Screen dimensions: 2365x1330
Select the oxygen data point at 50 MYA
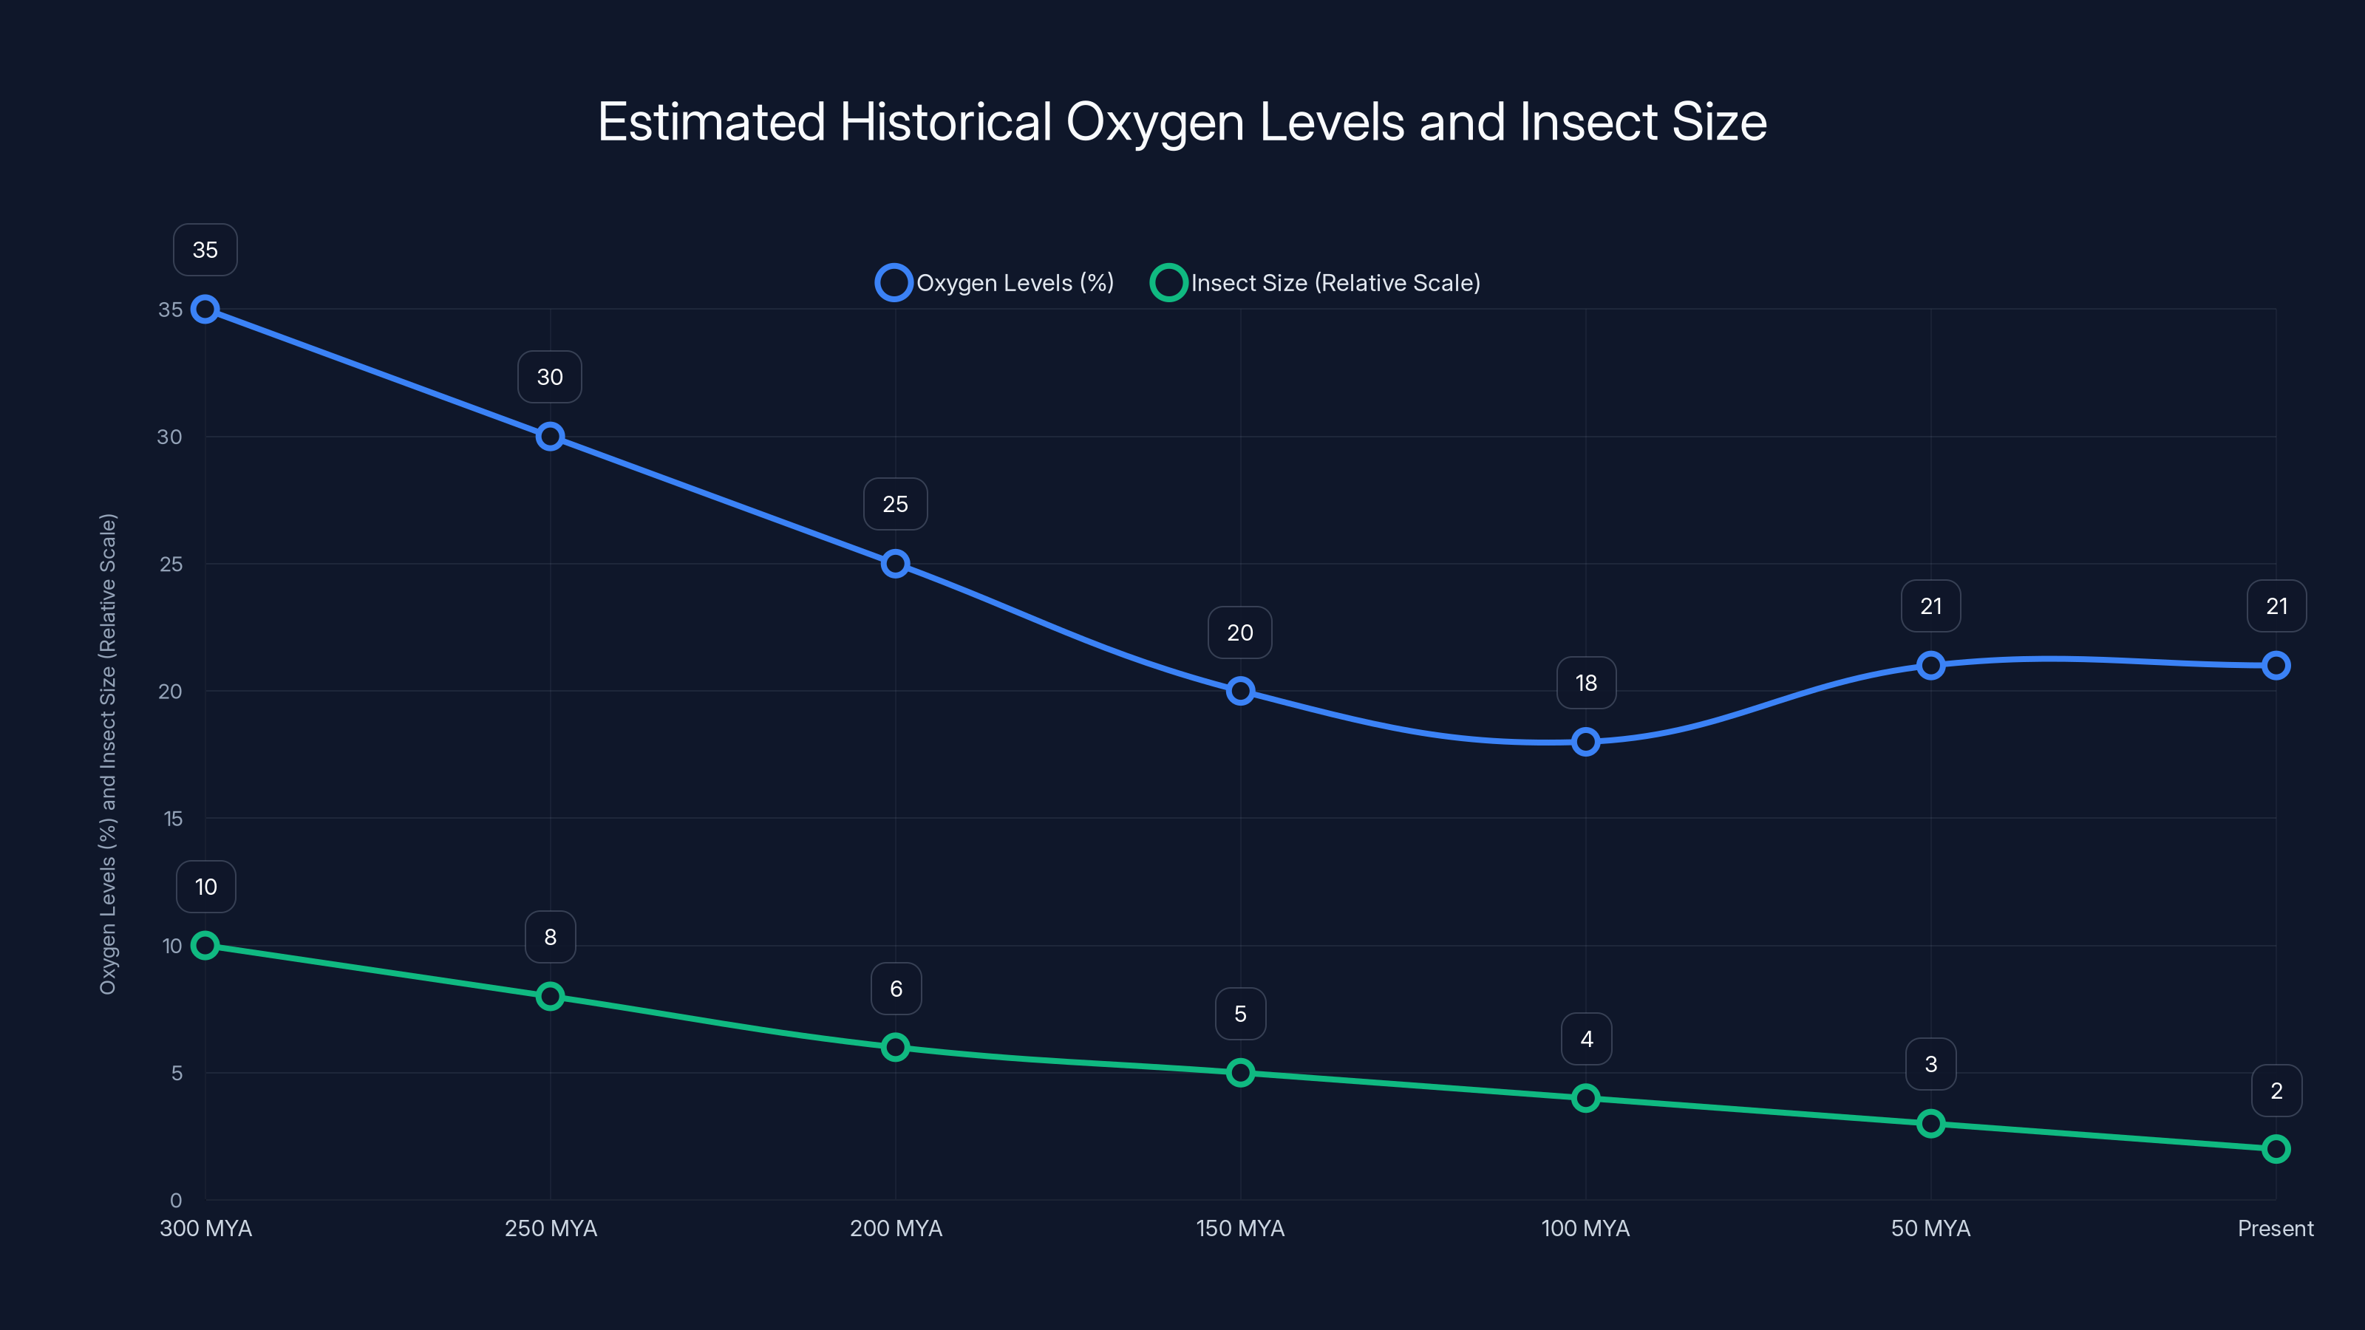(x=1930, y=666)
